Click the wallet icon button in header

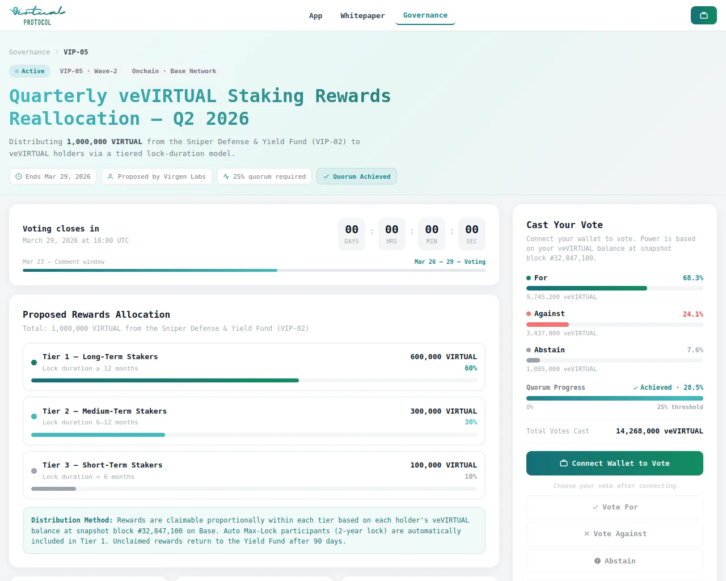[703, 15]
